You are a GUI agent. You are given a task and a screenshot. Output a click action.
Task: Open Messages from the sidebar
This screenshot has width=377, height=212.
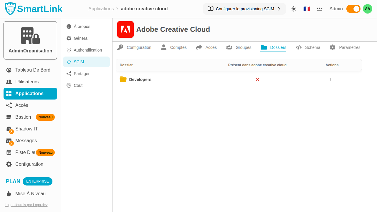(x=26, y=141)
